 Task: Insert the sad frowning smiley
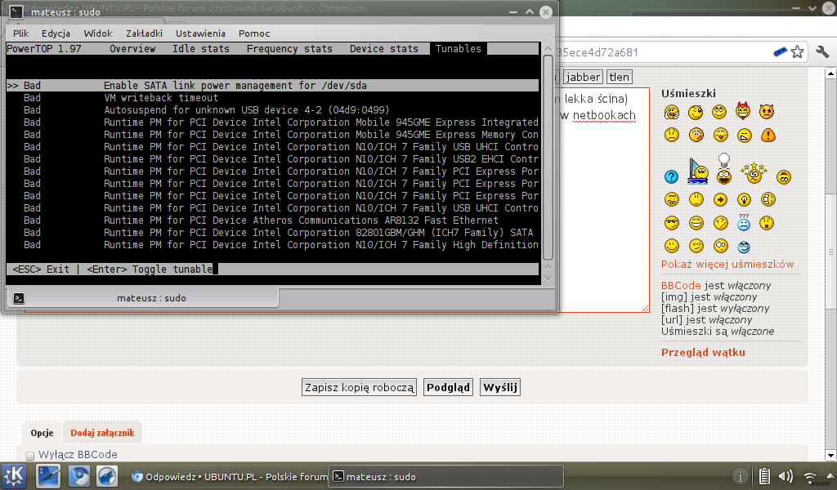click(x=672, y=135)
